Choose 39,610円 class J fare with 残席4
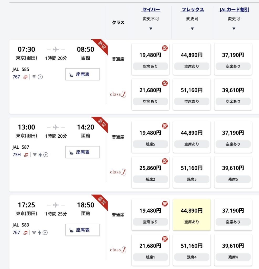 click(x=233, y=250)
